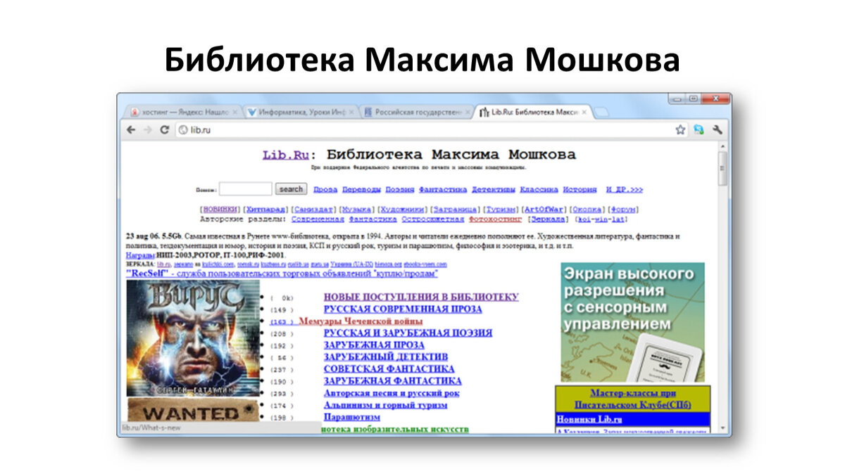Click the Вирус book cover image
This screenshot has width=845, height=474.
[193, 339]
